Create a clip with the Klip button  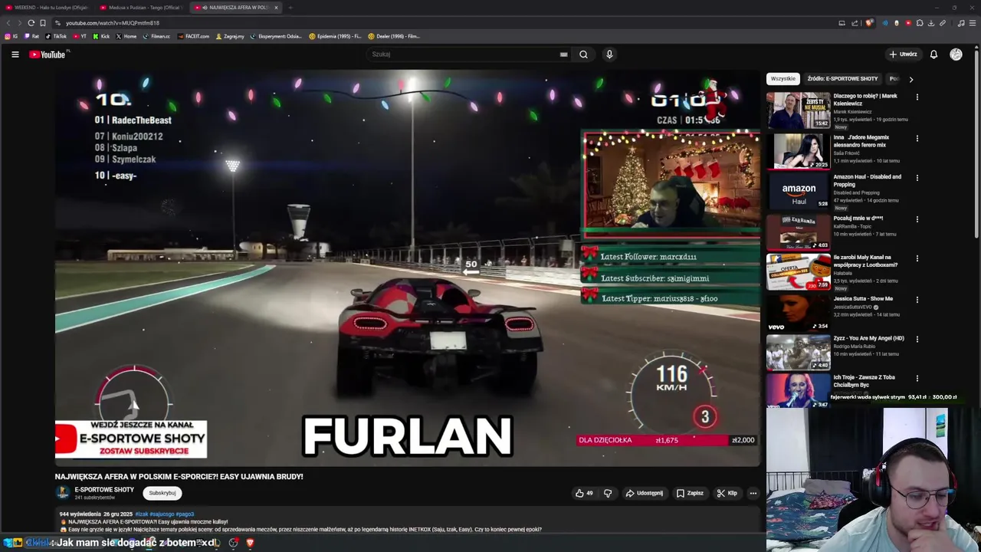[727, 493]
